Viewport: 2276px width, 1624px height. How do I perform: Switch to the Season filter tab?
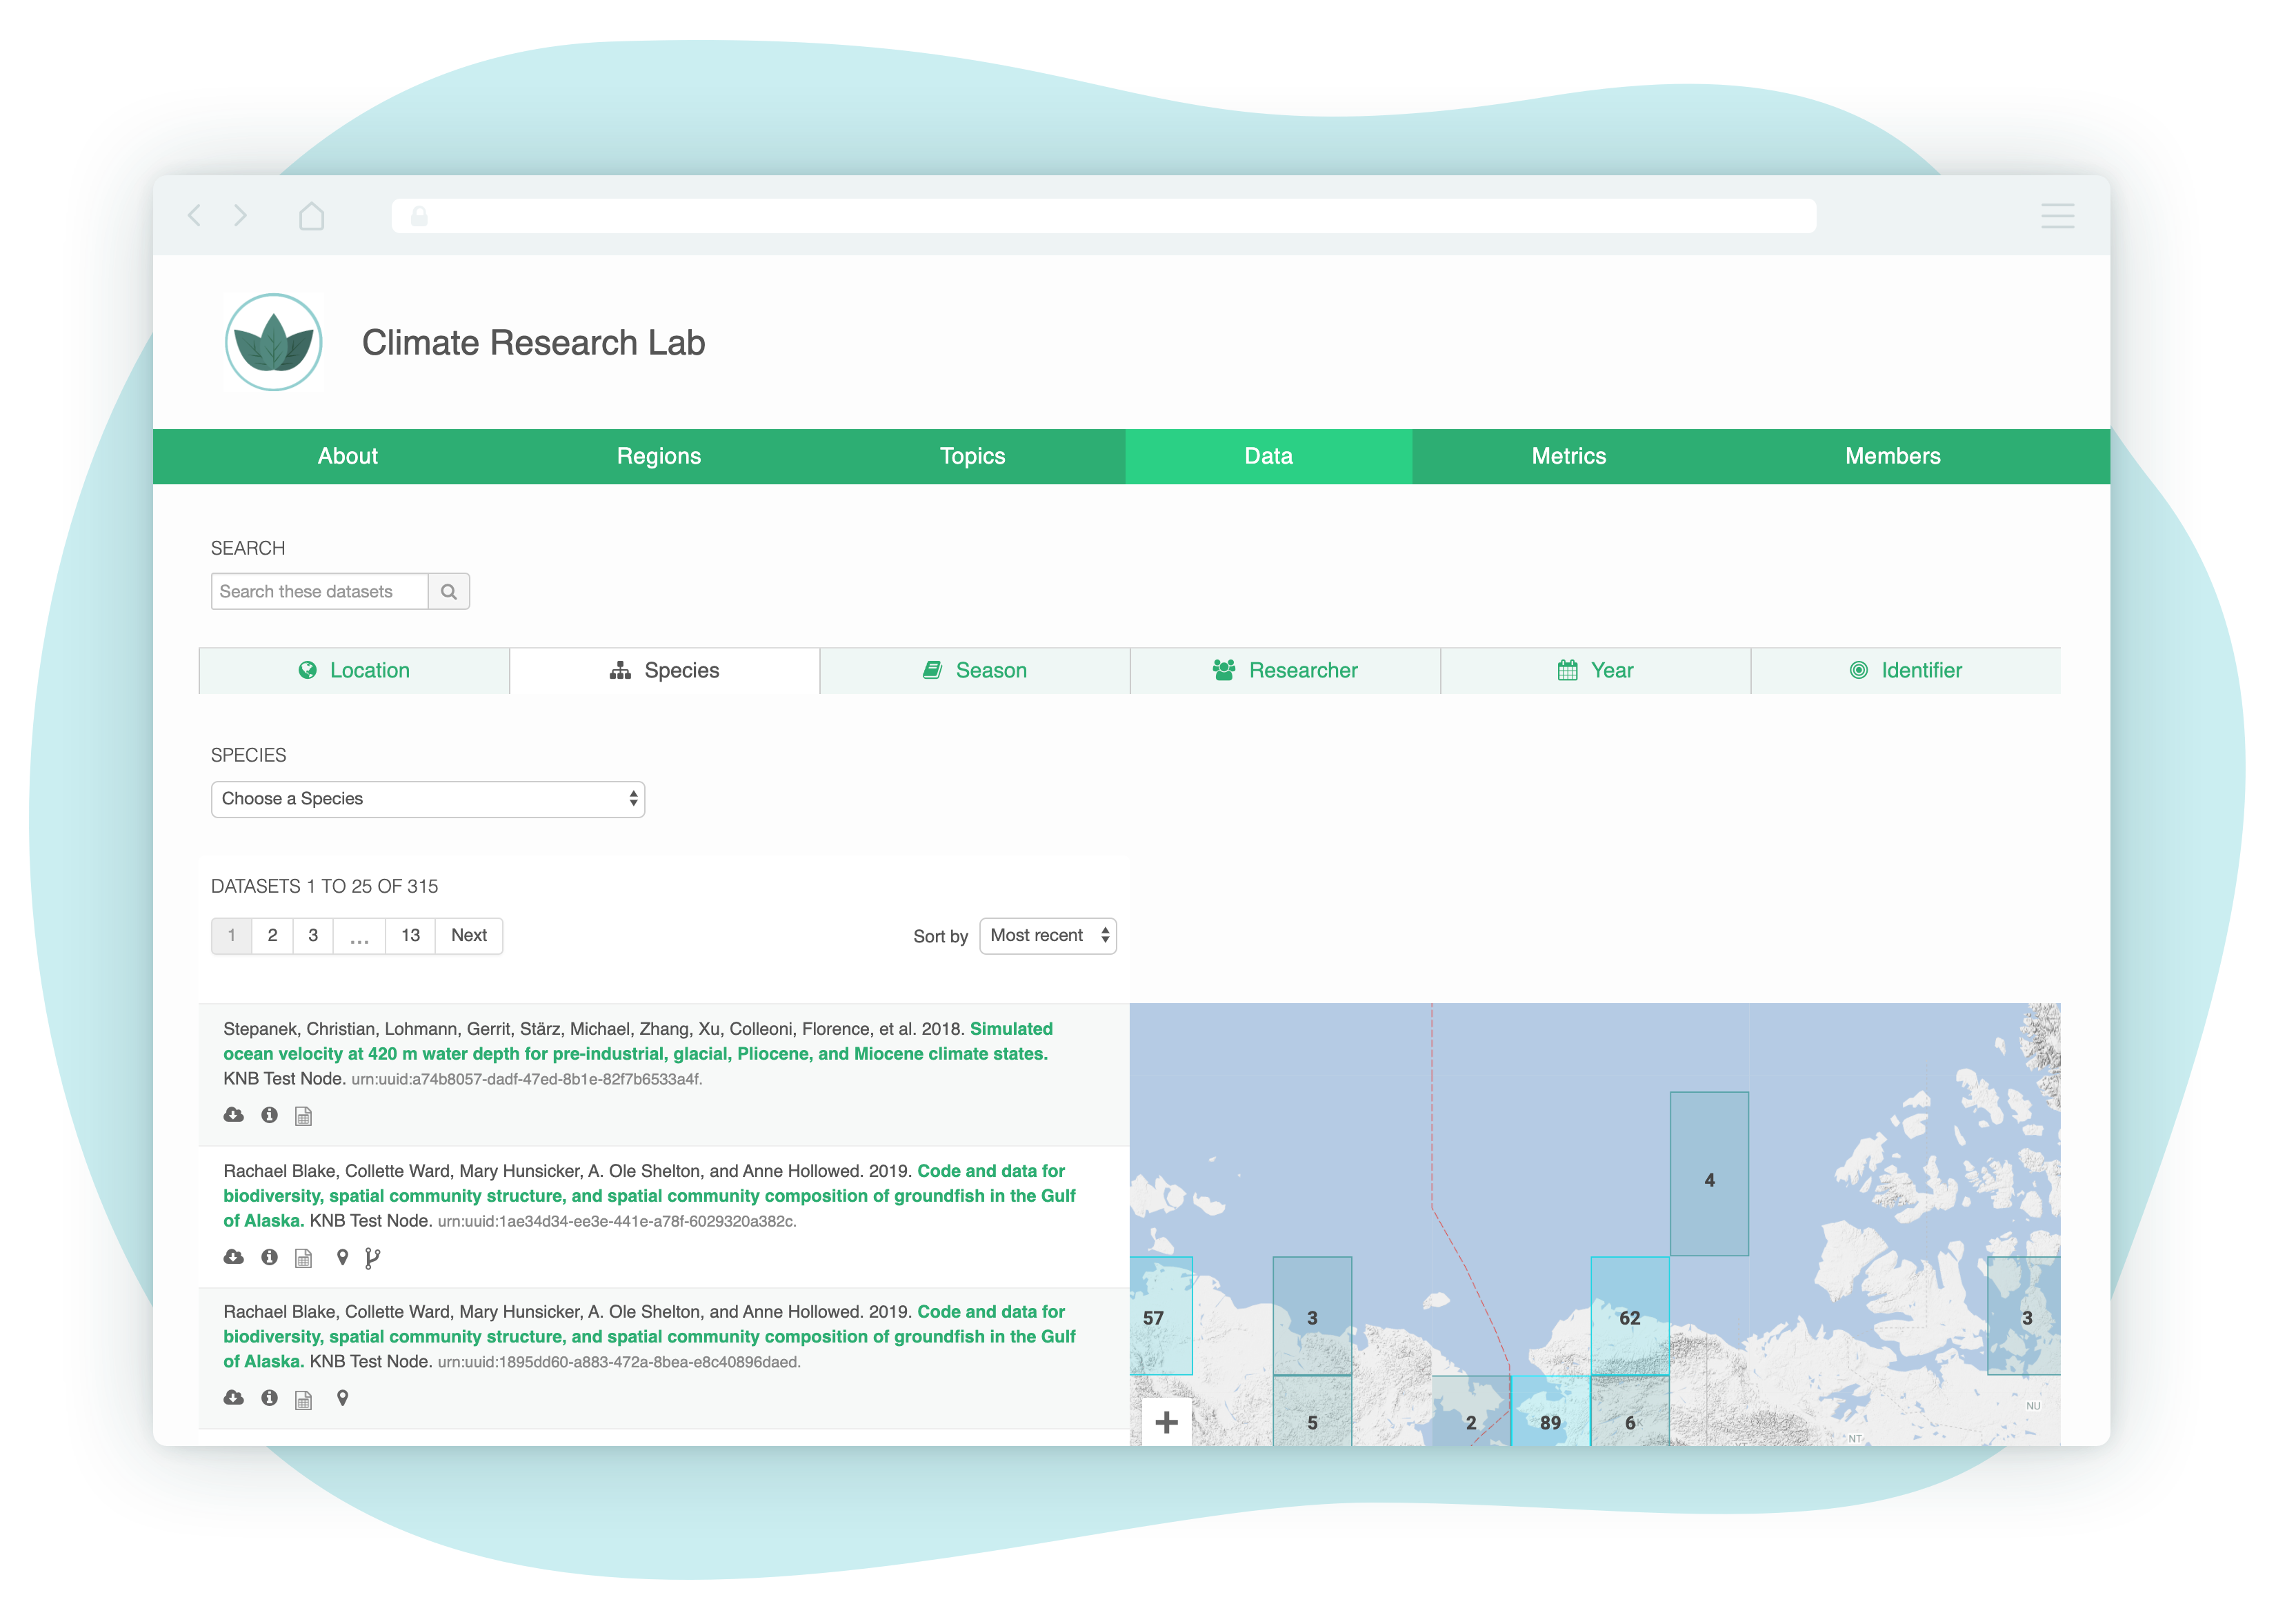pyautogui.click(x=973, y=670)
